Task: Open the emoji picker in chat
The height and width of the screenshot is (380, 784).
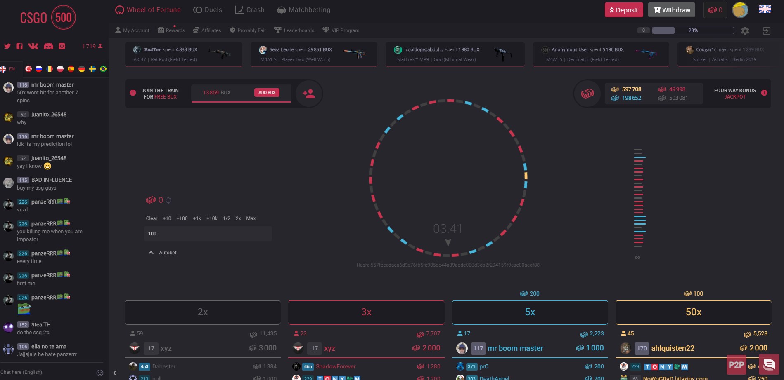Action: [x=99, y=373]
